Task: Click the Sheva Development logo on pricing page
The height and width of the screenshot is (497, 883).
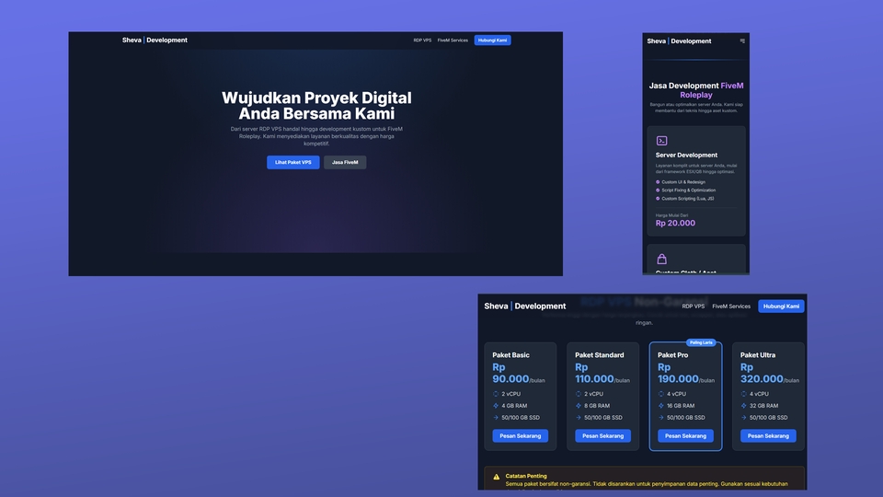Action: 525,306
